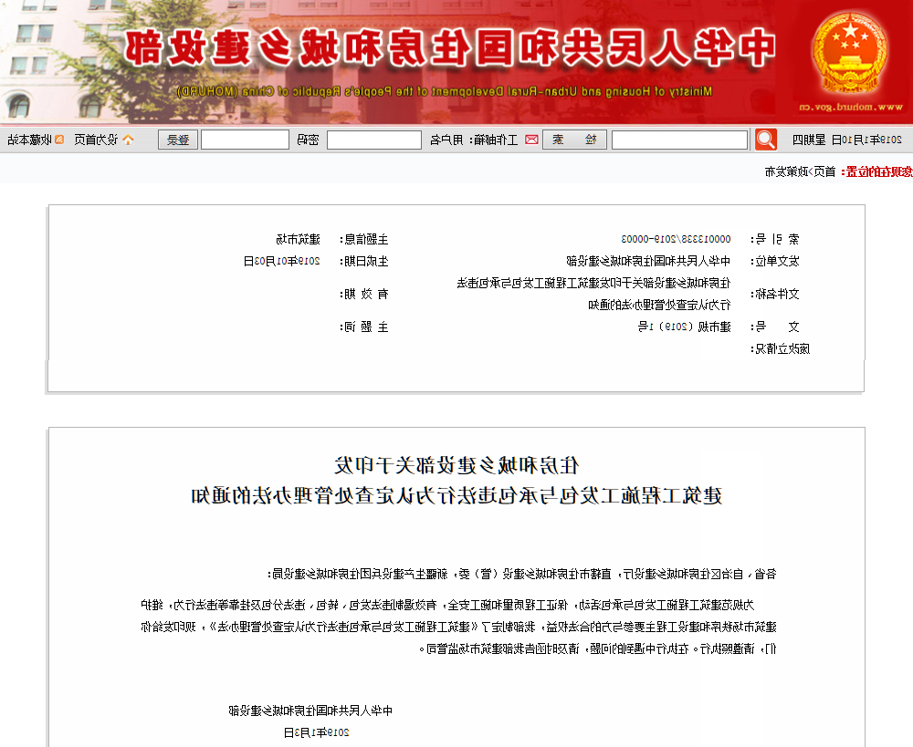913x747 pixels.
Task: Click the 工作邮箱 label
Action: pos(496,140)
